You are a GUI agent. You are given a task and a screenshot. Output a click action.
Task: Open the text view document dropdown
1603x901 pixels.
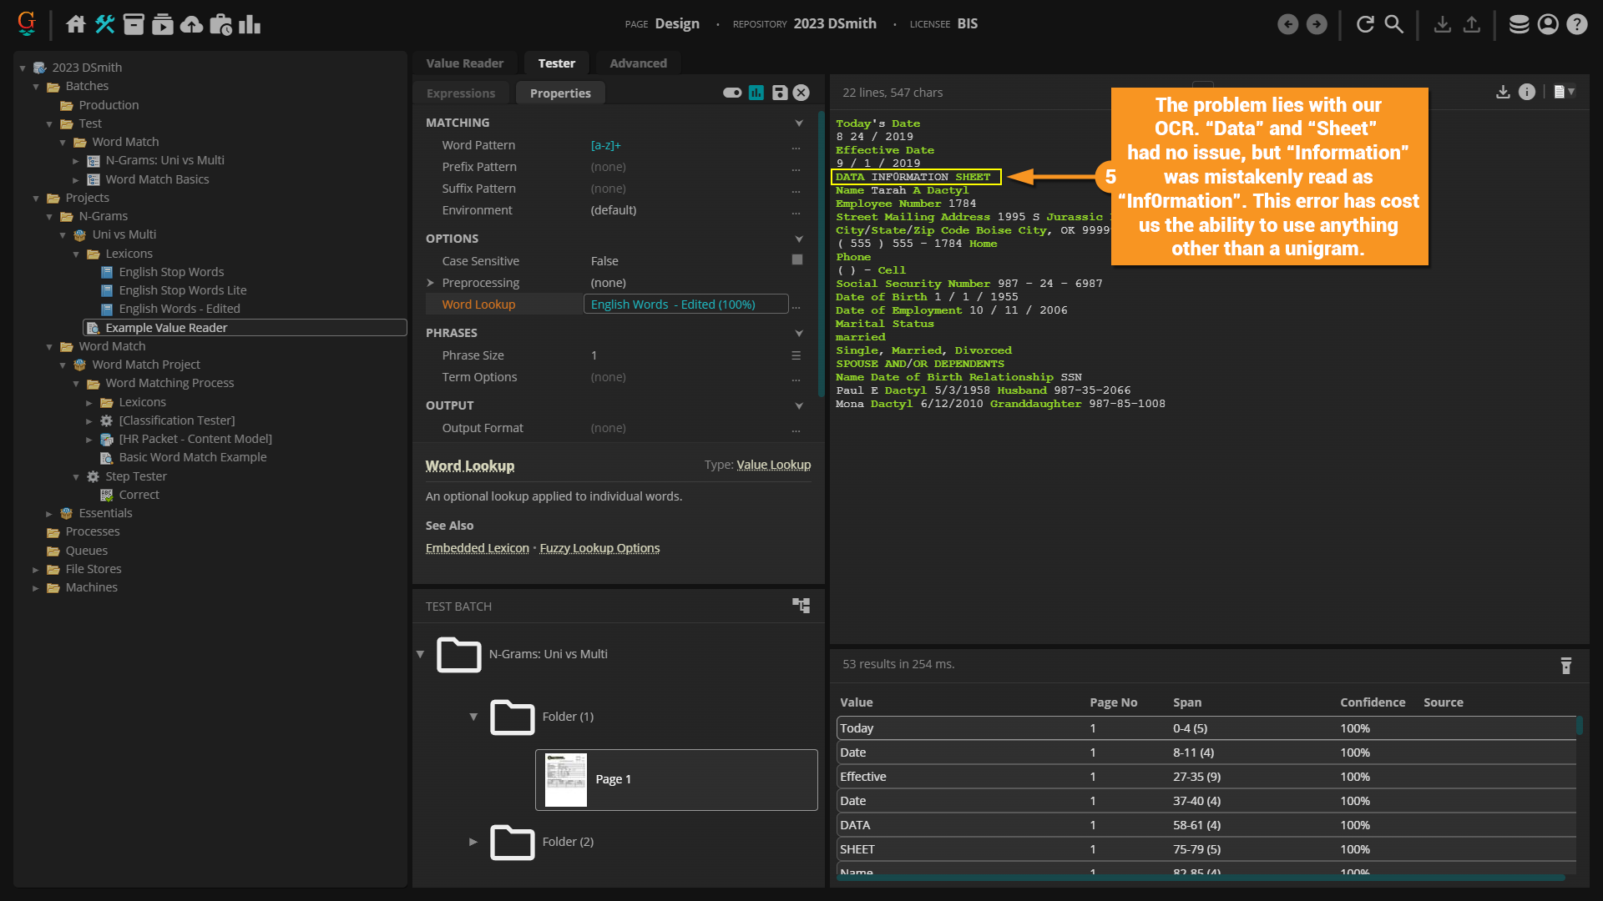tap(1564, 92)
